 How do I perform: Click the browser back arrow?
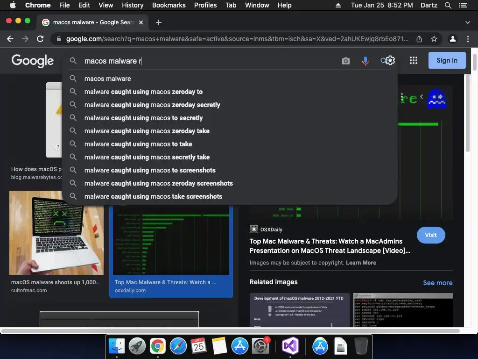pyautogui.click(x=10, y=39)
